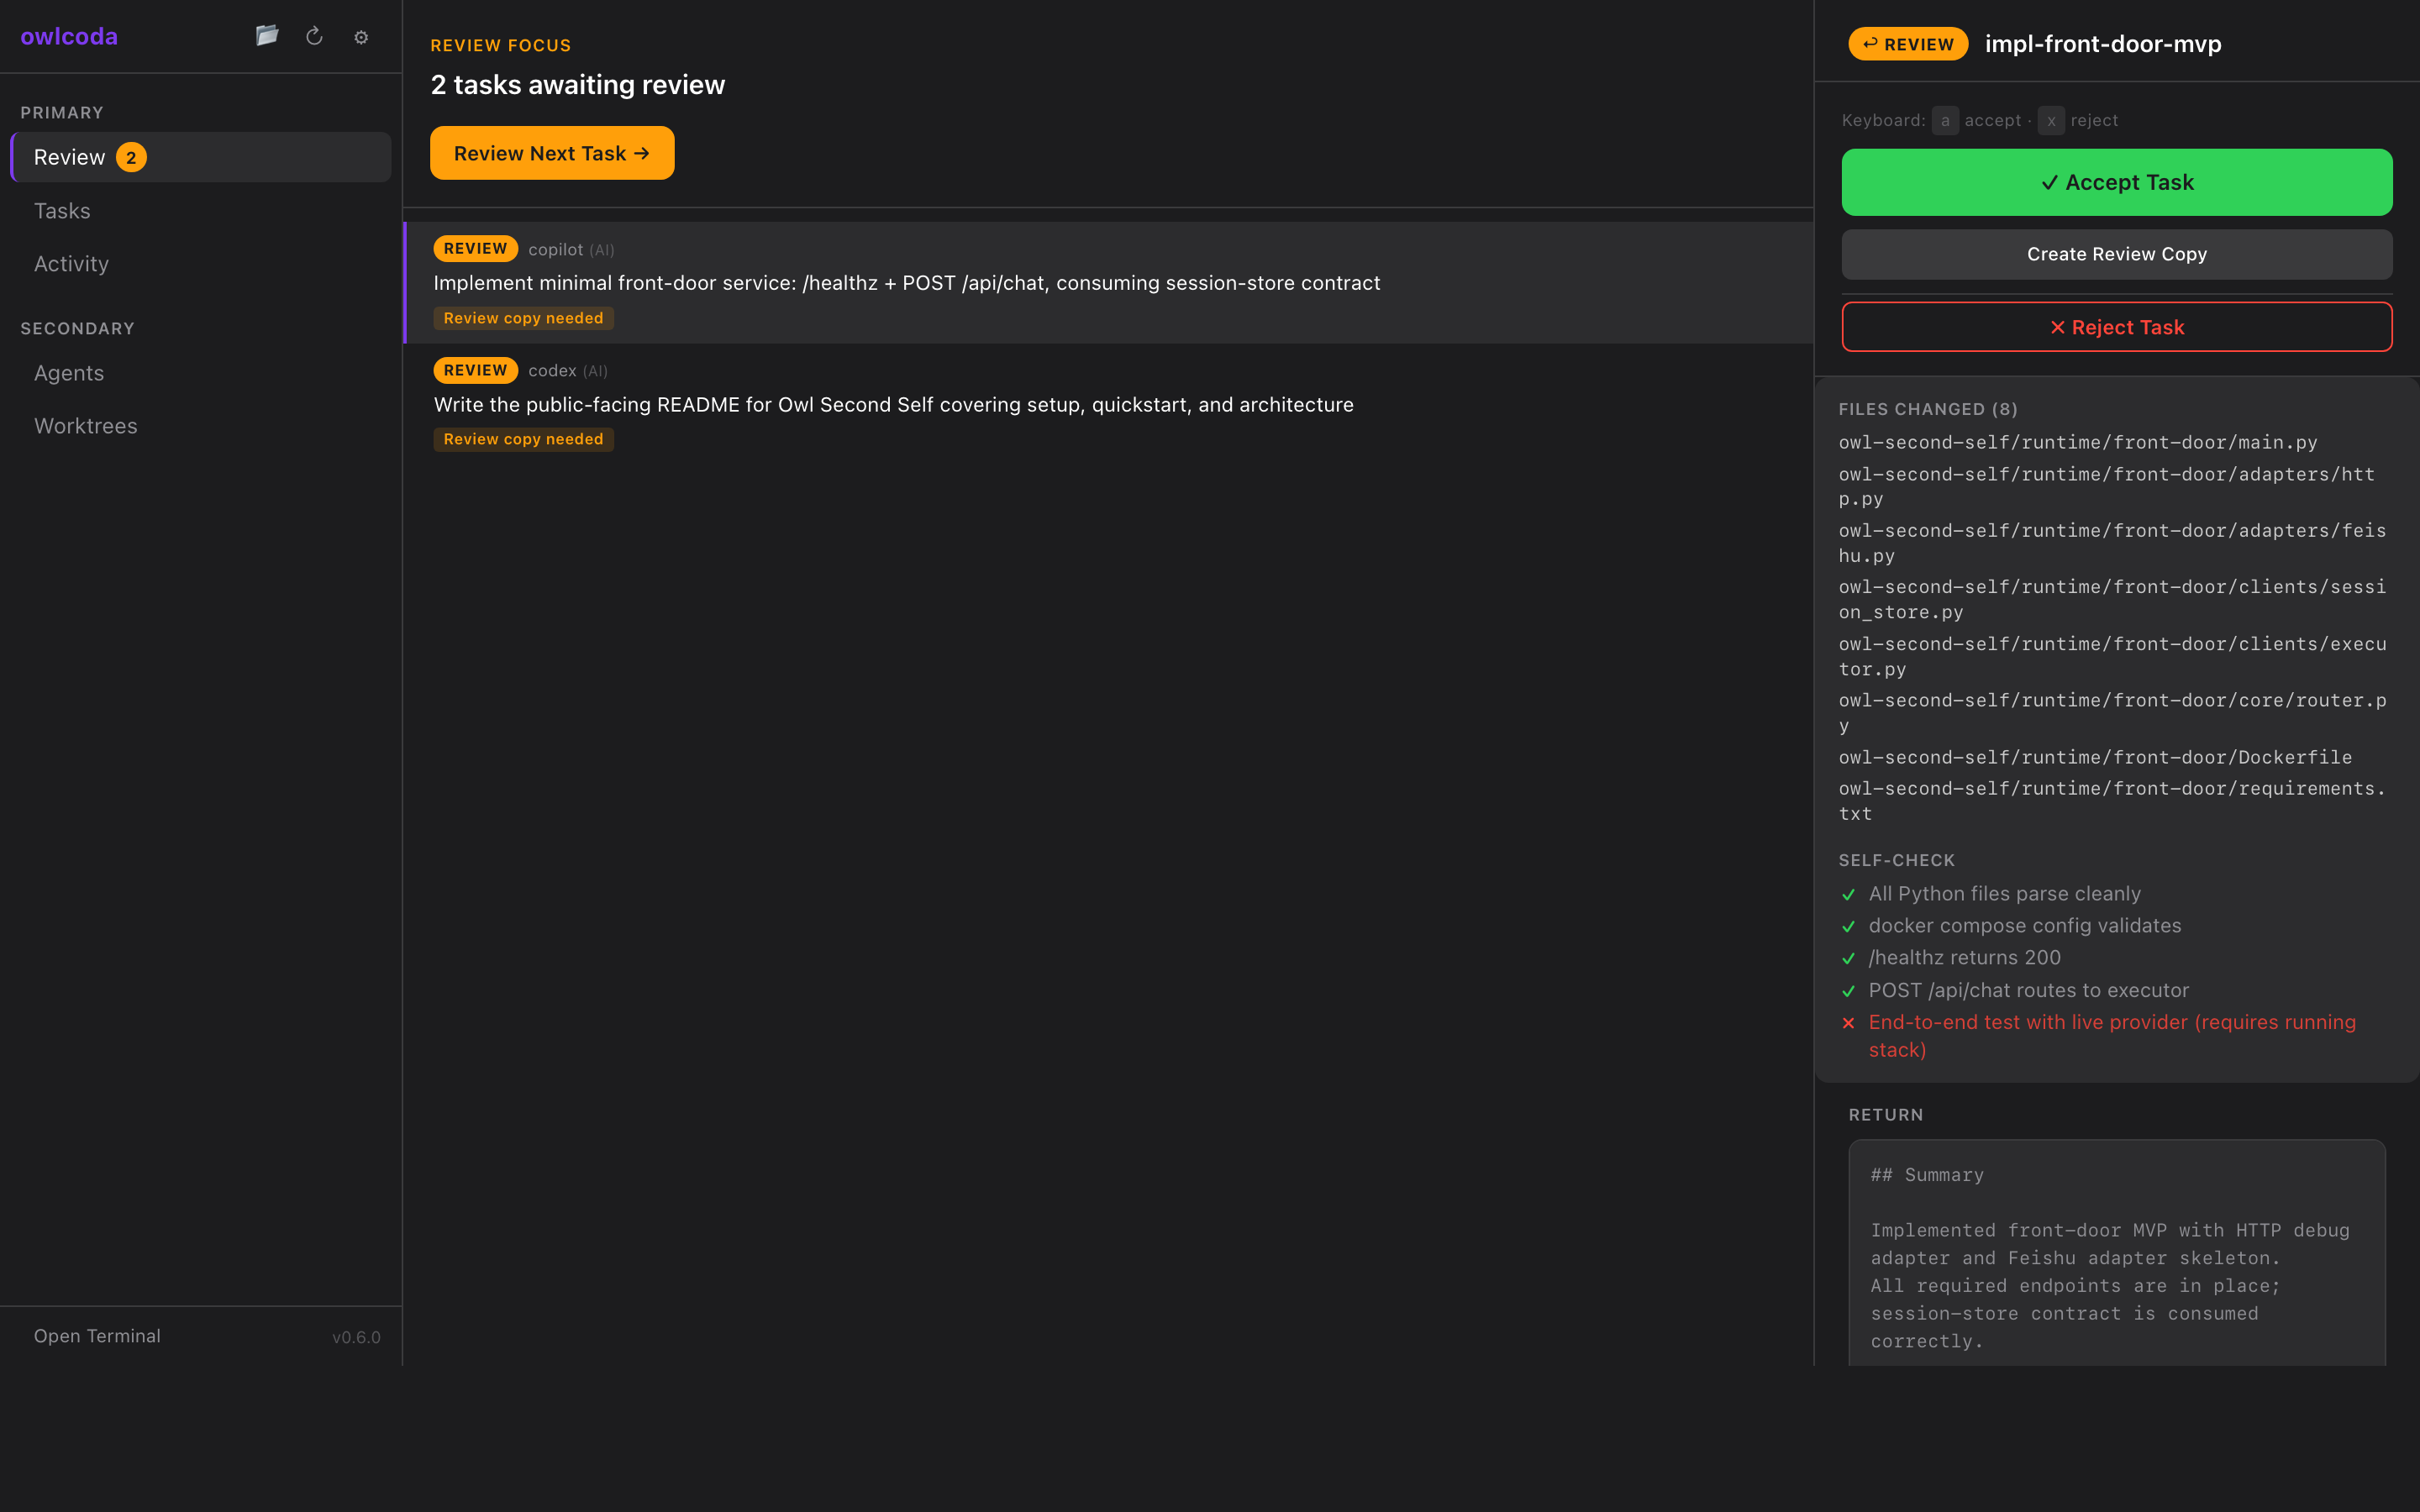Open the Agents section
This screenshot has height=1512, width=2420.
click(x=68, y=373)
